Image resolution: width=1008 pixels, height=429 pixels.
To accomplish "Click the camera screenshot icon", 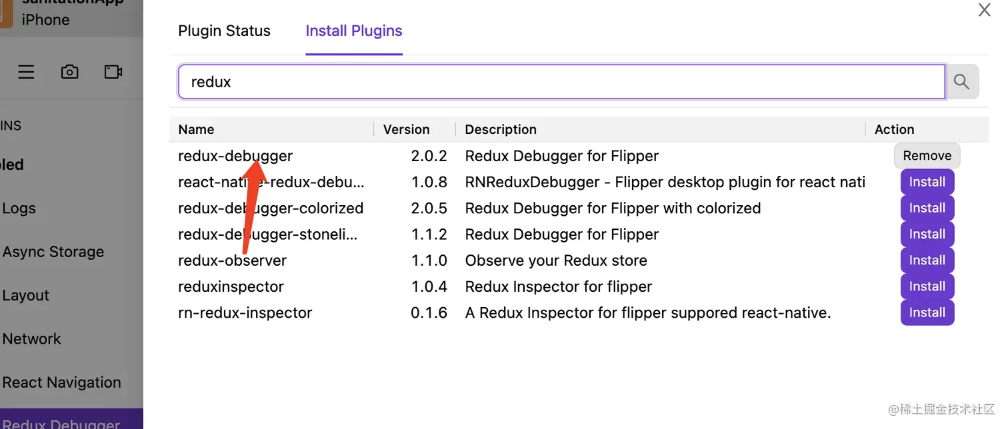I will pyautogui.click(x=70, y=72).
